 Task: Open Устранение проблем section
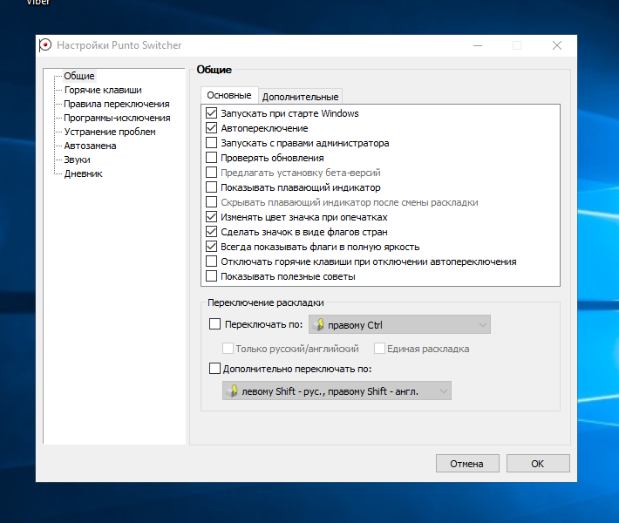coord(110,132)
